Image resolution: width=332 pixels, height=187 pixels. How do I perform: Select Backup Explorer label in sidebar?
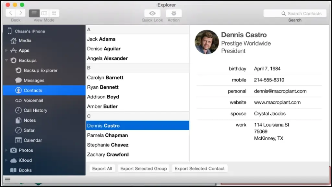click(x=41, y=70)
